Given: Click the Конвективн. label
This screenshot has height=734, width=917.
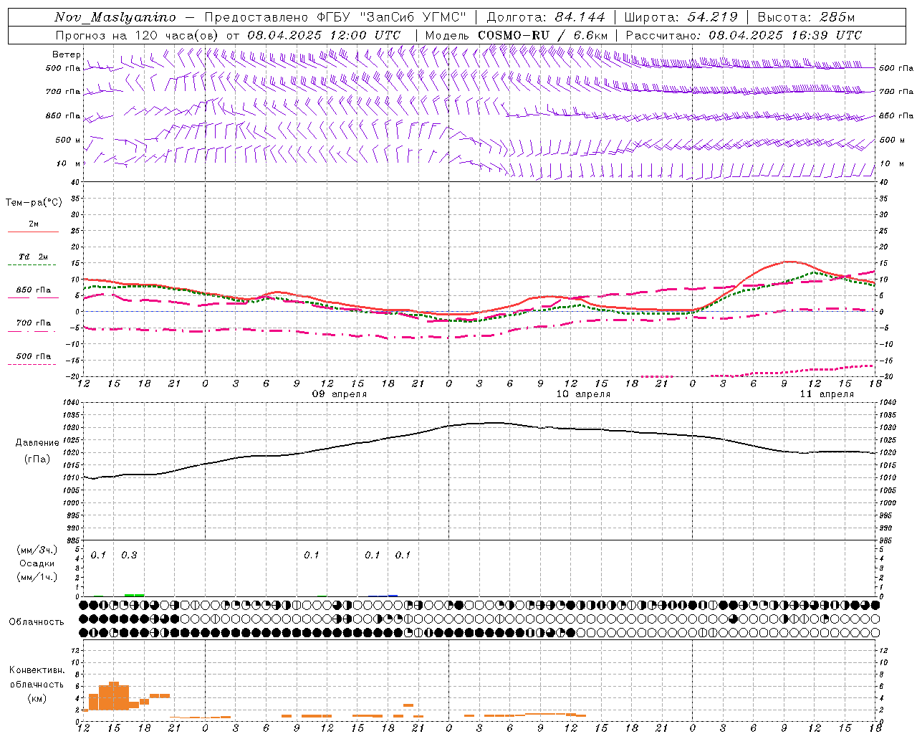Looking at the screenshot, I should click(37, 670).
